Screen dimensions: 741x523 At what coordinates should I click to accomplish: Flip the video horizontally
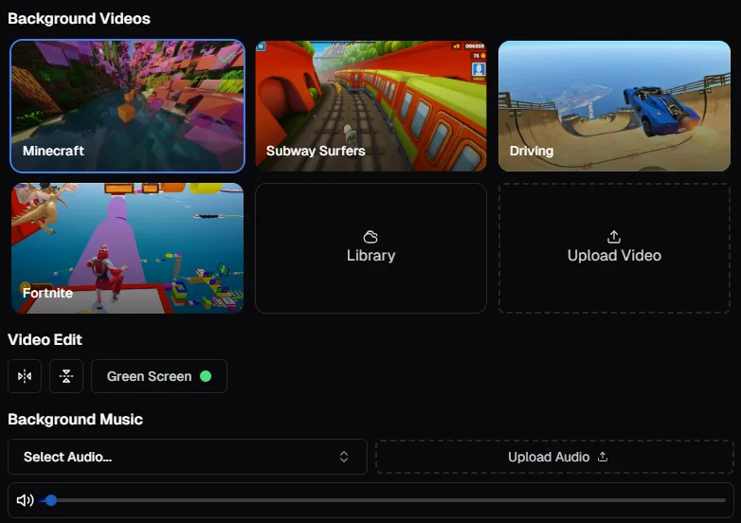tap(25, 376)
